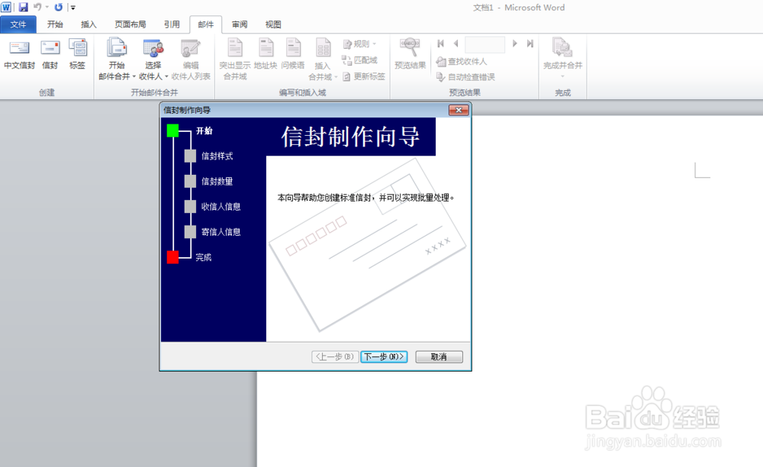Open the File (文件) tab
This screenshot has width=763, height=467.
point(18,24)
